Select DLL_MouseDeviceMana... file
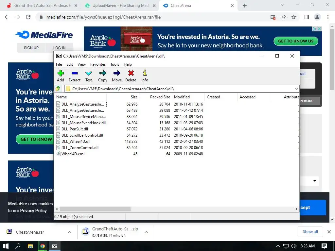Image resolution: width=335 pixels, height=251 pixels. [x=83, y=117]
